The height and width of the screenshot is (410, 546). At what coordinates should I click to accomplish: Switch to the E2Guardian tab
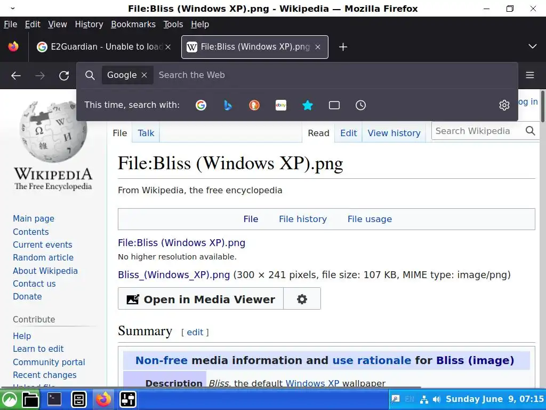click(x=104, y=47)
